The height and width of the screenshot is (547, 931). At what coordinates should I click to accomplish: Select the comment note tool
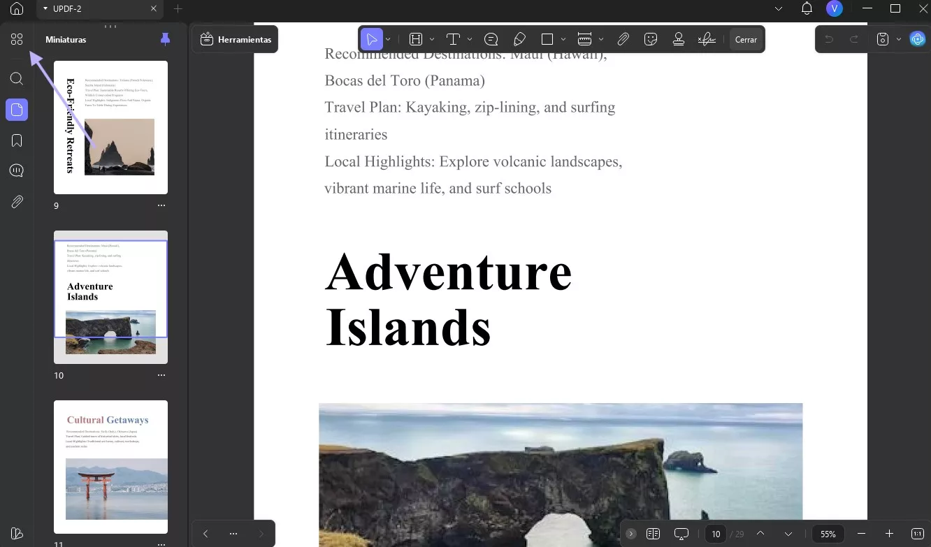tap(491, 40)
